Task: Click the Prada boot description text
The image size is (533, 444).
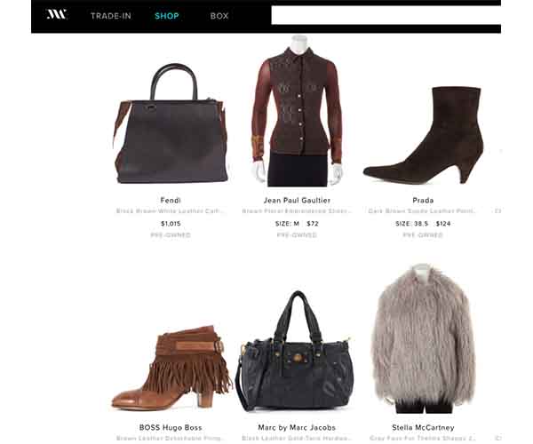Action: [422, 211]
